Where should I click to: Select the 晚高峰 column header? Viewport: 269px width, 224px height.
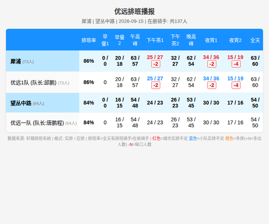(191, 40)
